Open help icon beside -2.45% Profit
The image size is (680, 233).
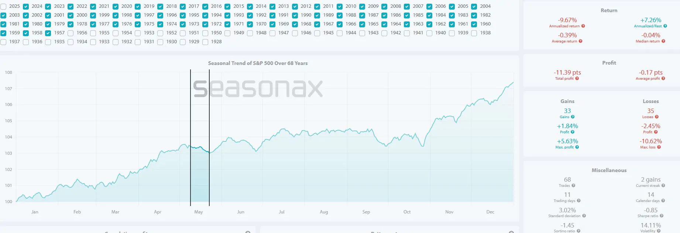coord(656,132)
